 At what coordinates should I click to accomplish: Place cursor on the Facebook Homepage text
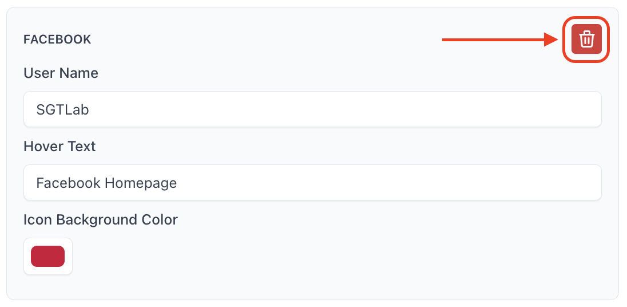pos(106,183)
